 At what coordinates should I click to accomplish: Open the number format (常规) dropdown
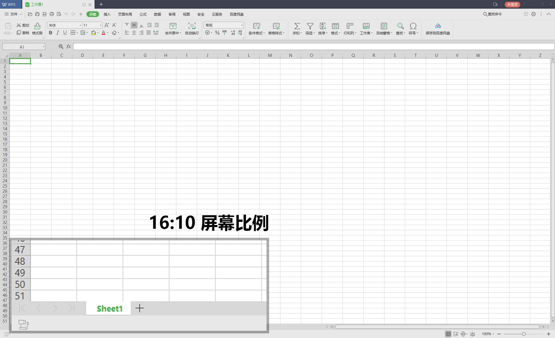point(242,25)
